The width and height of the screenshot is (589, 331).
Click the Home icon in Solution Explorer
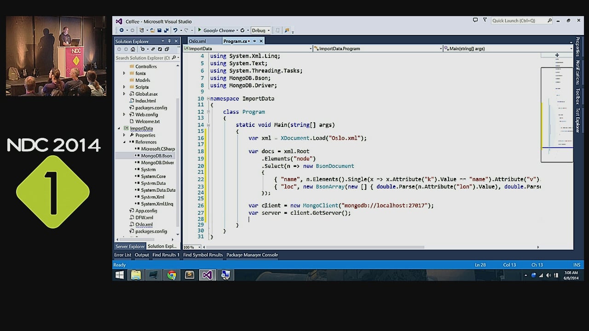coord(133,49)
